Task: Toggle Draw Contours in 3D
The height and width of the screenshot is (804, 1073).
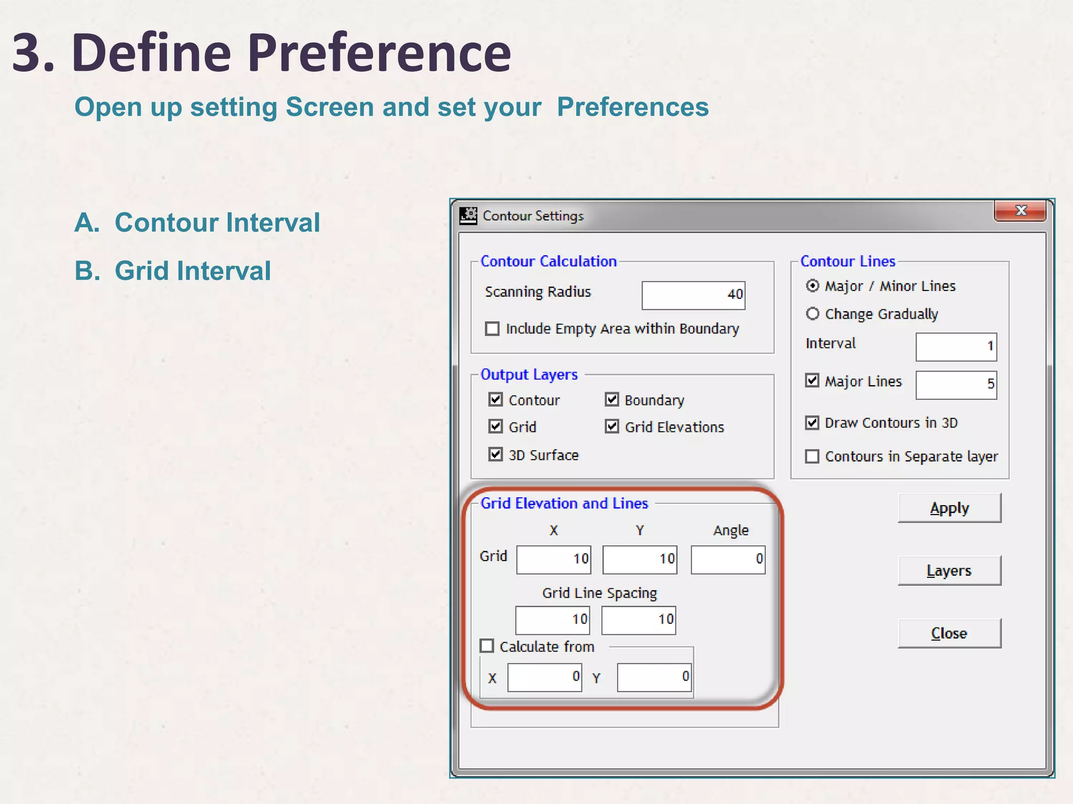Action: coord(813,422)
